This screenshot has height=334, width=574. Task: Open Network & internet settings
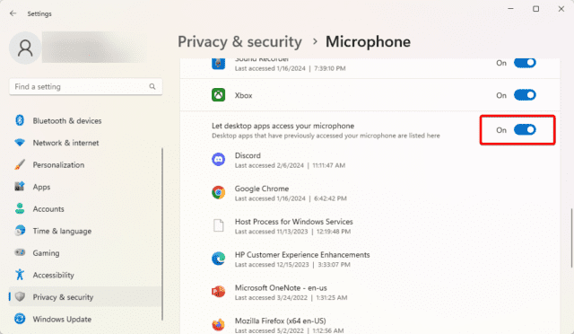coord(85,142)
